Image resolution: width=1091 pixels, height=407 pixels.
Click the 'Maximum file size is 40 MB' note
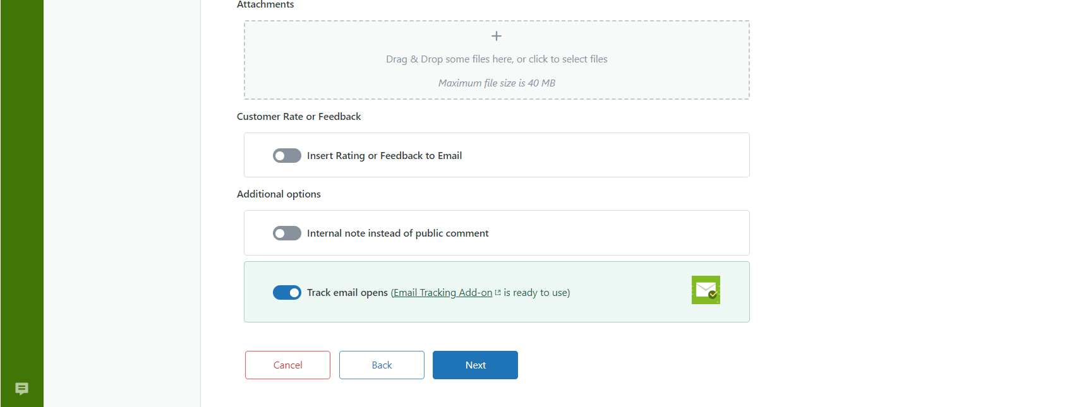(x=497, y=83)
